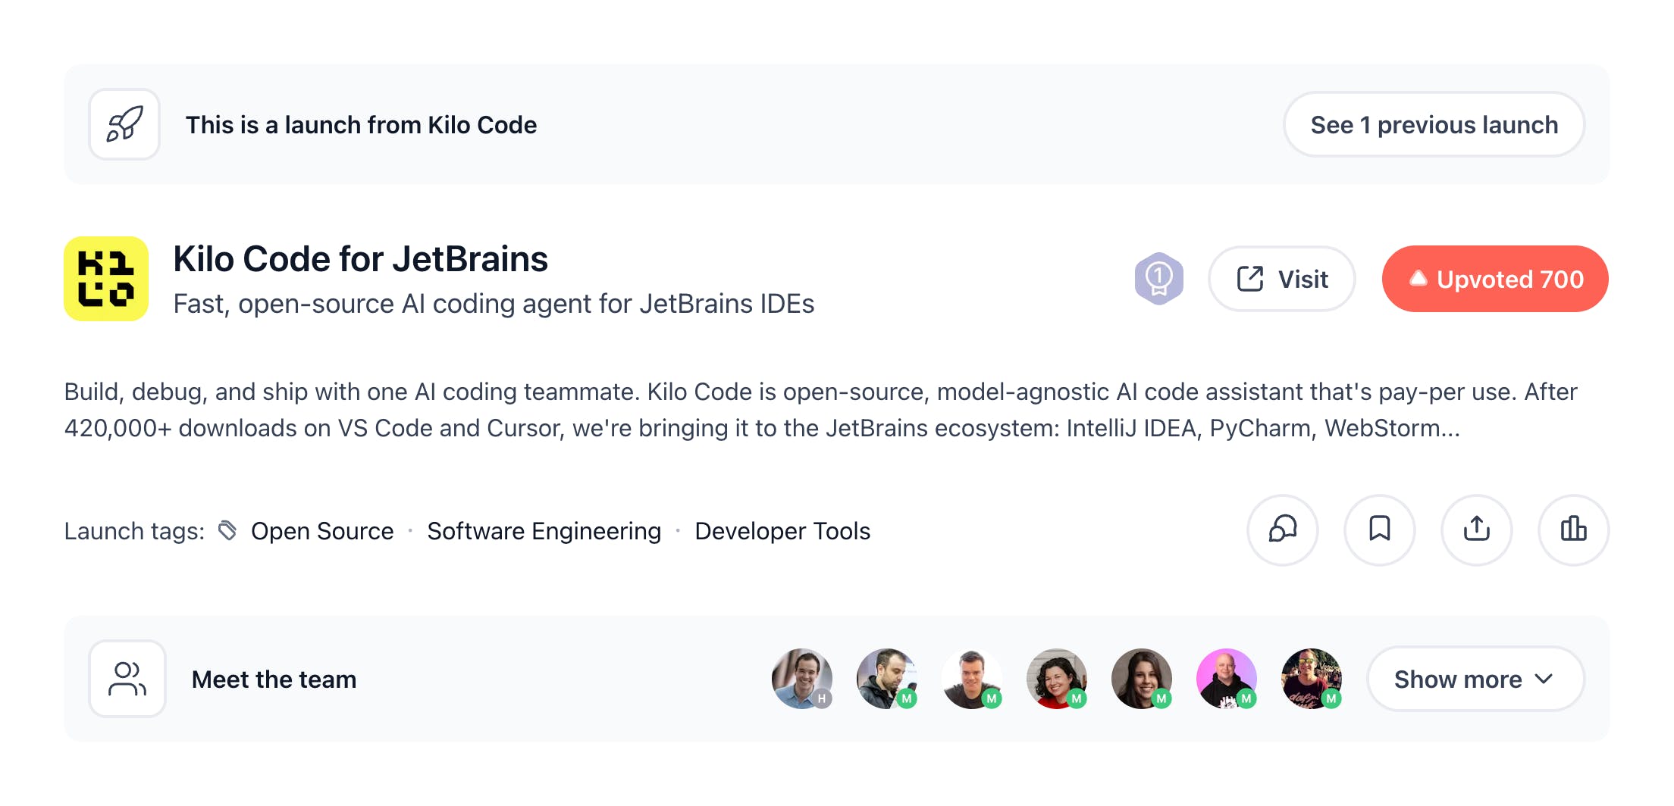Open the Developer Tools tag
The image size is (1674, 806).
point(782,531)
